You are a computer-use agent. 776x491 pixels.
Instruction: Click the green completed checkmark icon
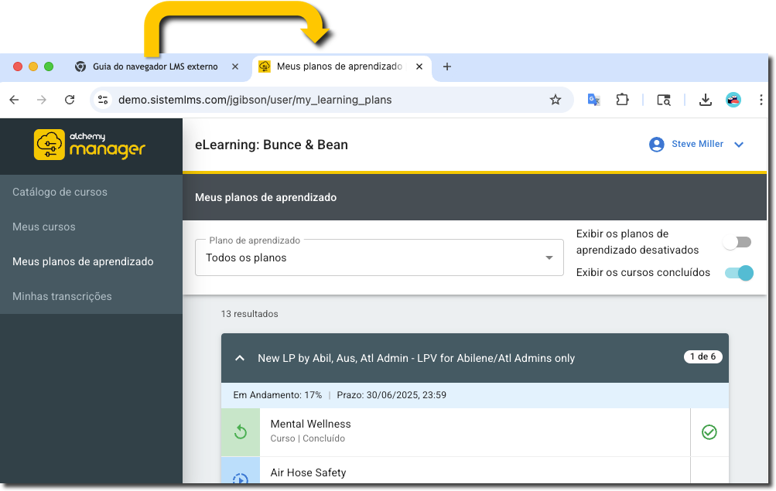pyautogui.click(x=709, y=432)
